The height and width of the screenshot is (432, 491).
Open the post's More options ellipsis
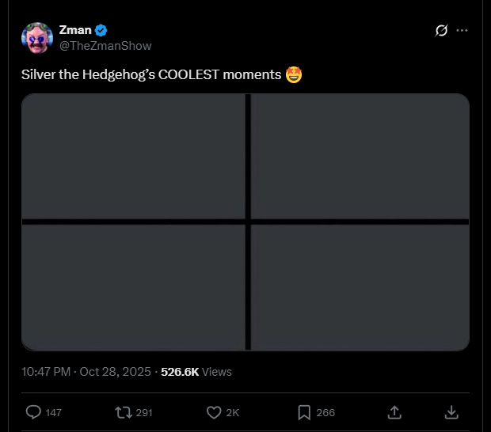tap(462, 31)
